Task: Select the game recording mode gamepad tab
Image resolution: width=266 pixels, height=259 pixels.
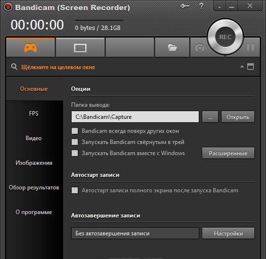Action: point(30,47)
